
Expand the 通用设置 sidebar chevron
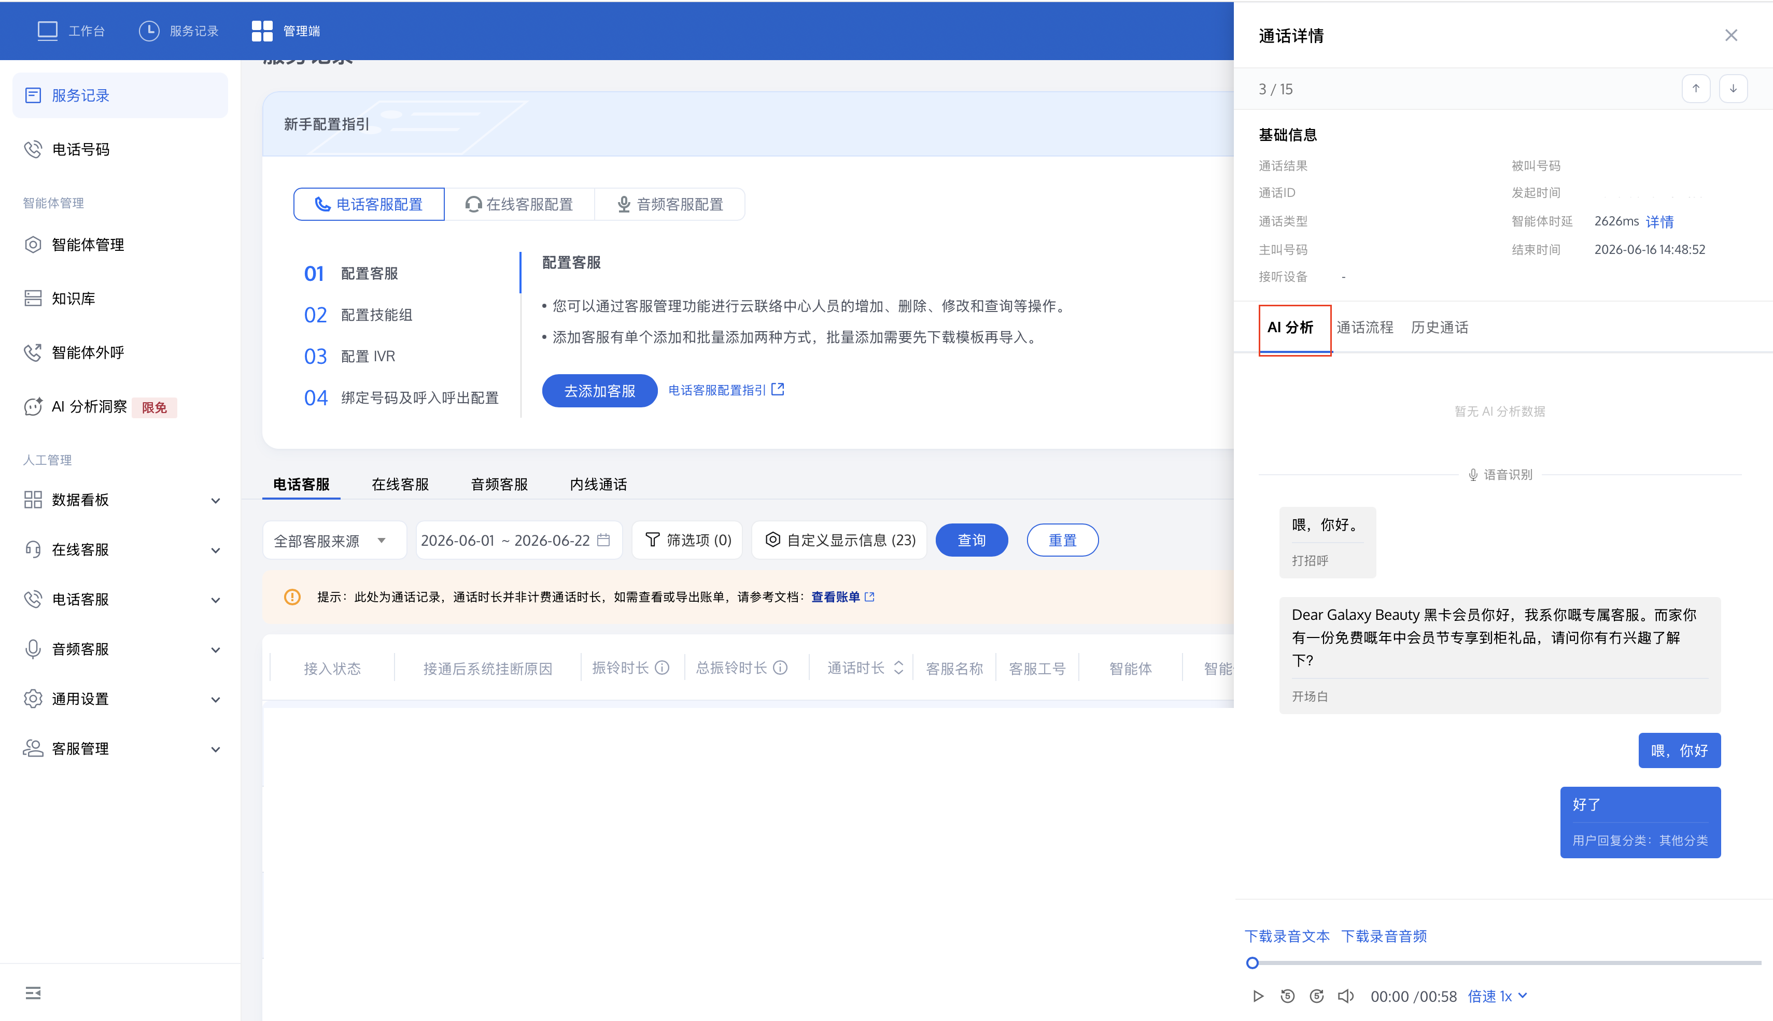pyautogui.click(x=216, y=700)
